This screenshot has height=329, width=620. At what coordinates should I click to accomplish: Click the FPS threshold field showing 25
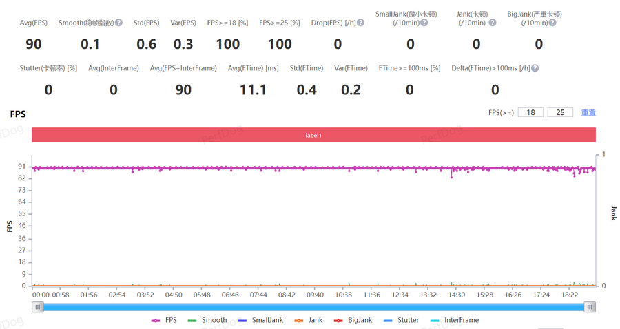tap(560, 112)
